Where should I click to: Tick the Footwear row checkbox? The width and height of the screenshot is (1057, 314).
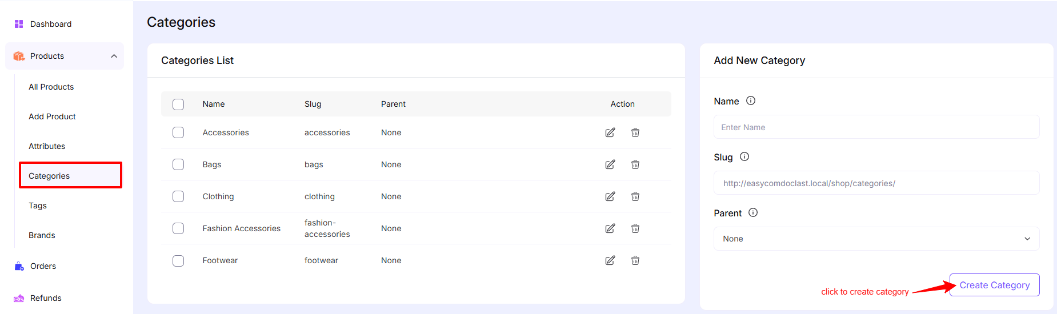pos(178,260)
